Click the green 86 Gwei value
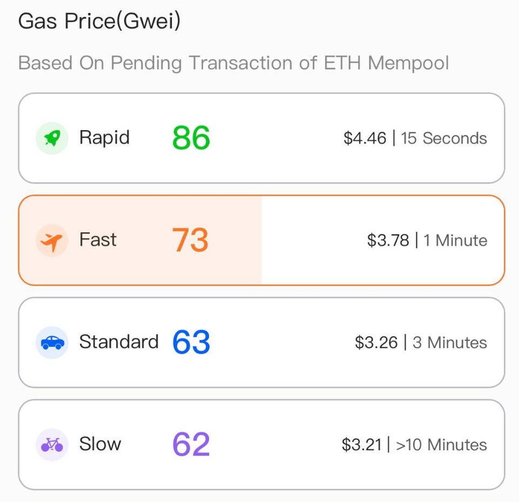 pos(191,138)
